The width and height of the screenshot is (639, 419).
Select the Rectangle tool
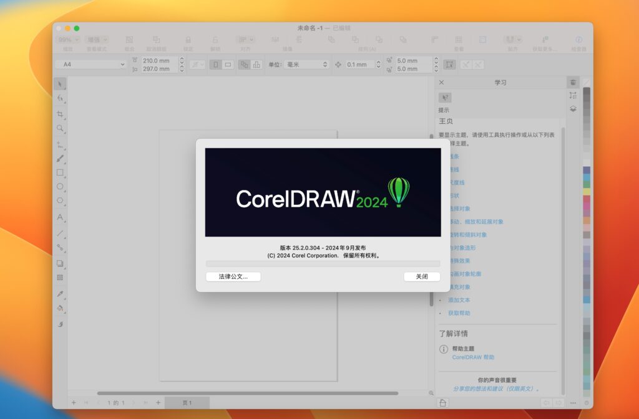point(60,173)
